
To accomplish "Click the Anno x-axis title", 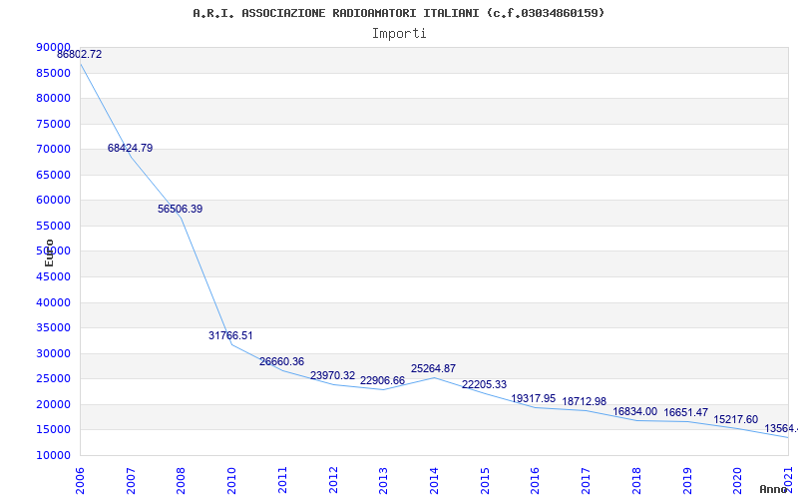I will (772, 489).
